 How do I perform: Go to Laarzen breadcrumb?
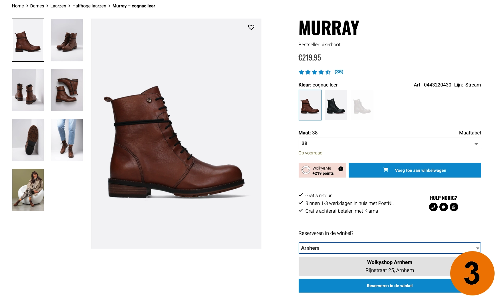click(x=58, y=6)
